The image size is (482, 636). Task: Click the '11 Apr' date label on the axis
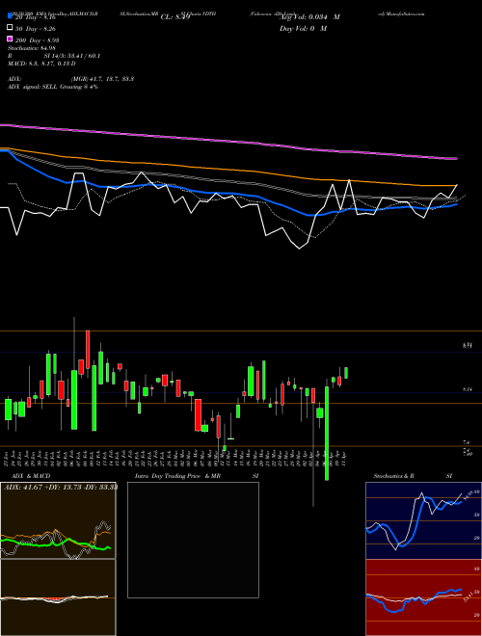click(345, 460)
